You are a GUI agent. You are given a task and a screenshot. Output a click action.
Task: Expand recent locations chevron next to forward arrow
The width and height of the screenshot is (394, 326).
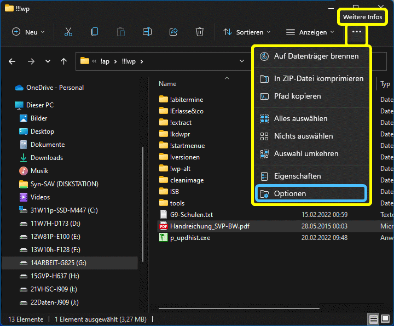pyautogui.click(x=48, y=61)
